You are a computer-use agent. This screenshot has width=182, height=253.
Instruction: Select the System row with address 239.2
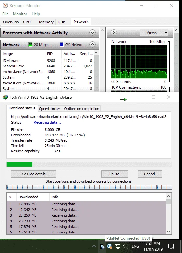coord(47,77)
